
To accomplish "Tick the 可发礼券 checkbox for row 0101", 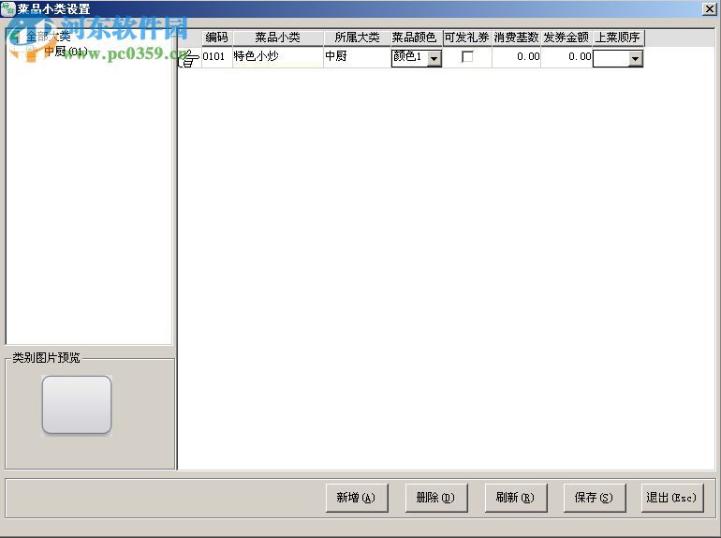I will pyautogui.click(x=467, y=56).
